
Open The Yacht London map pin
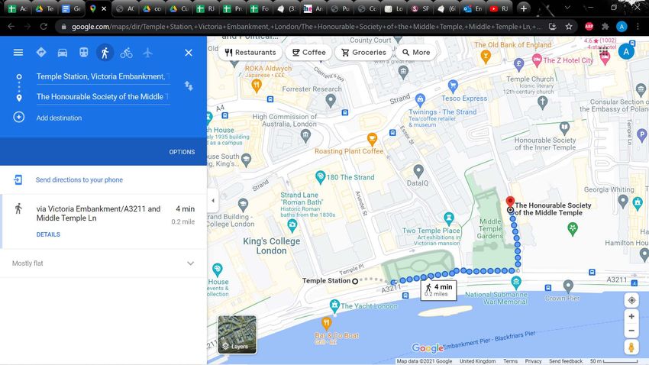334,306
